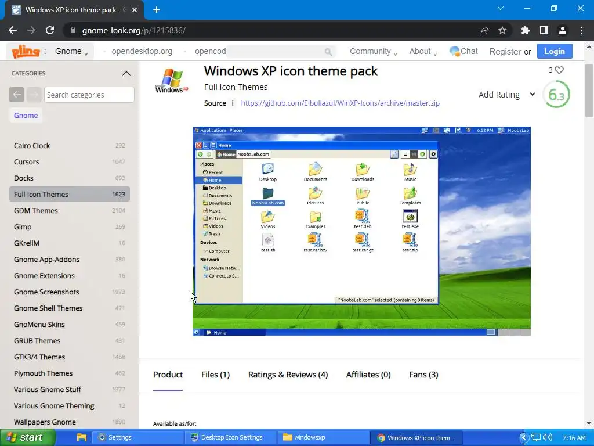Open Ratings & Reviews (4) tab

pos(288,375)
